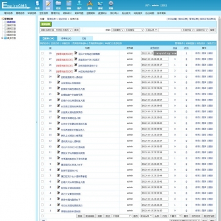Screen dimensions: 221x221
Task: Click the 修改时间 button below the list
Action: [195, 216]
